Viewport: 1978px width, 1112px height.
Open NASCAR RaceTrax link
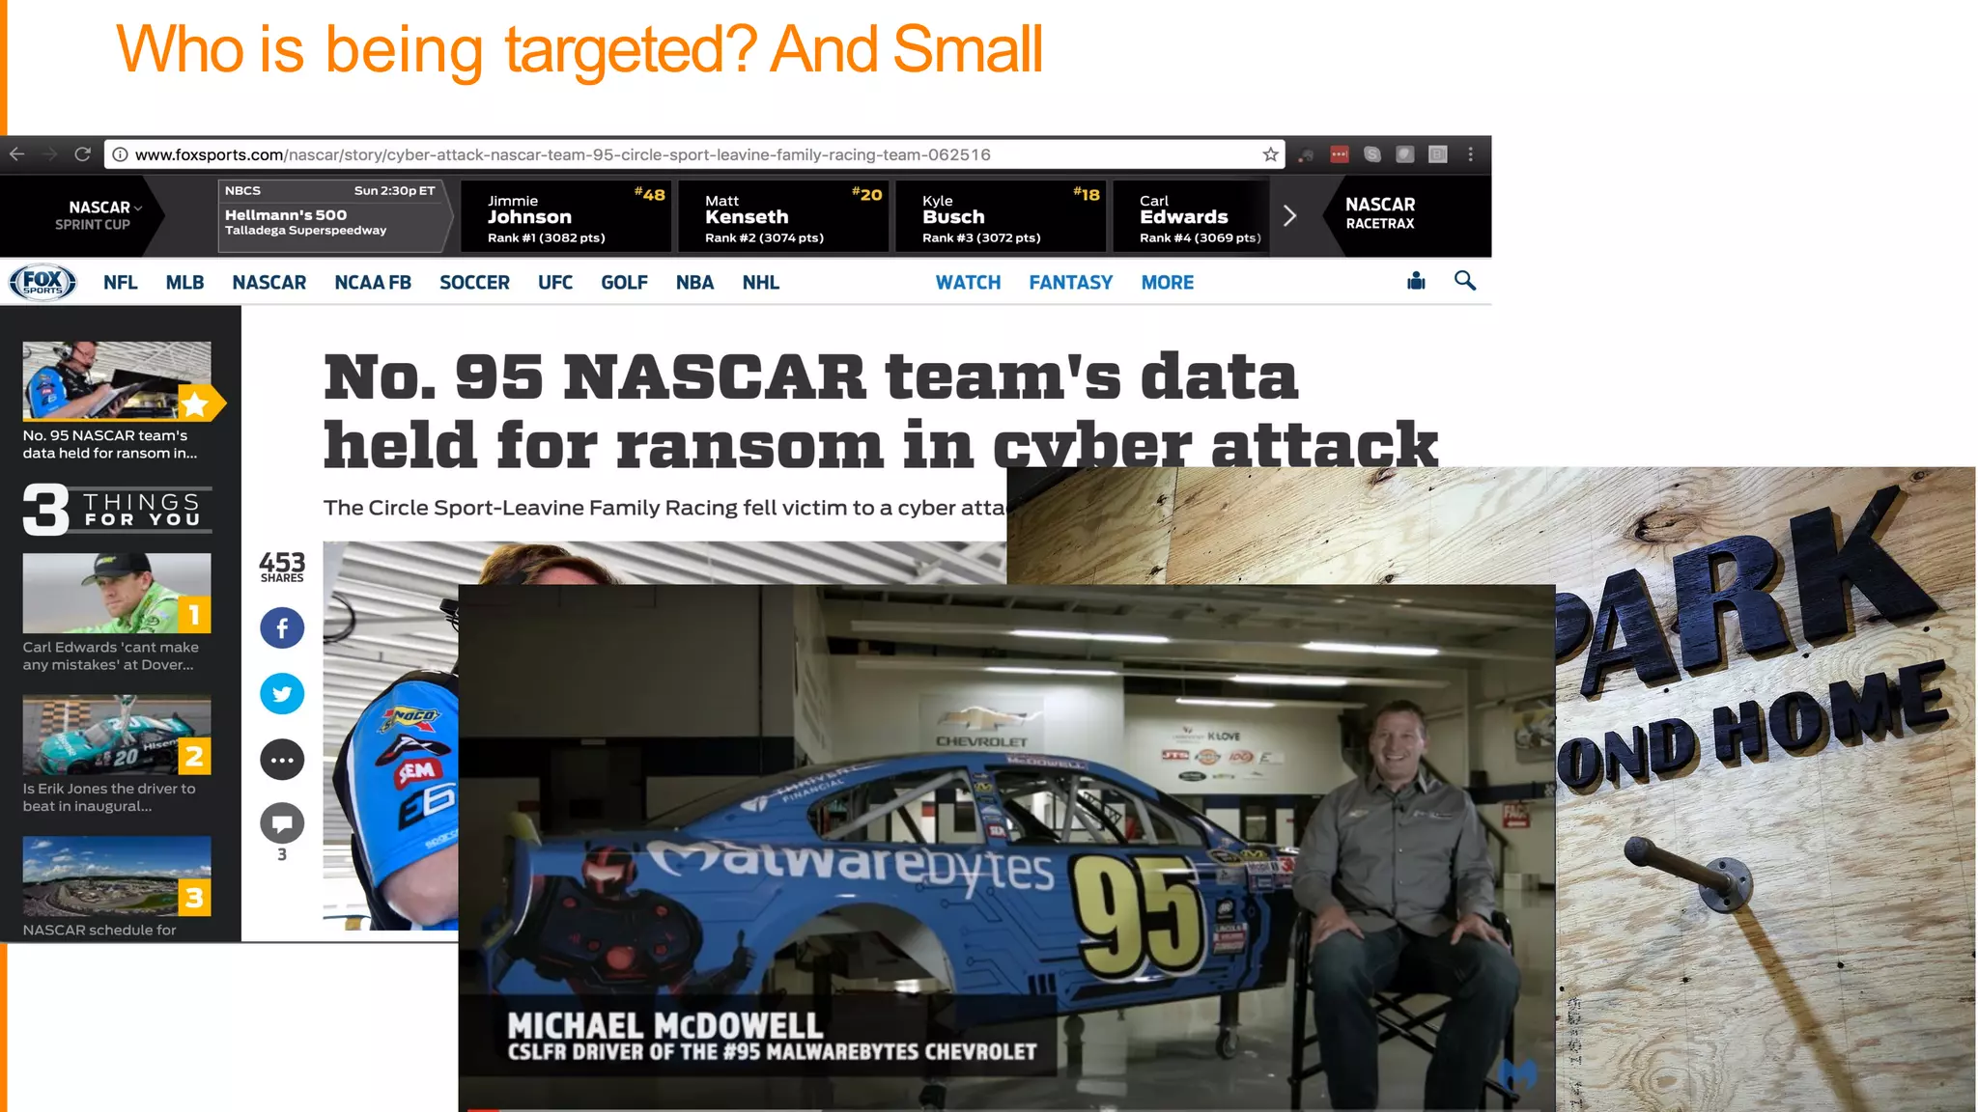click(1379, 213)
